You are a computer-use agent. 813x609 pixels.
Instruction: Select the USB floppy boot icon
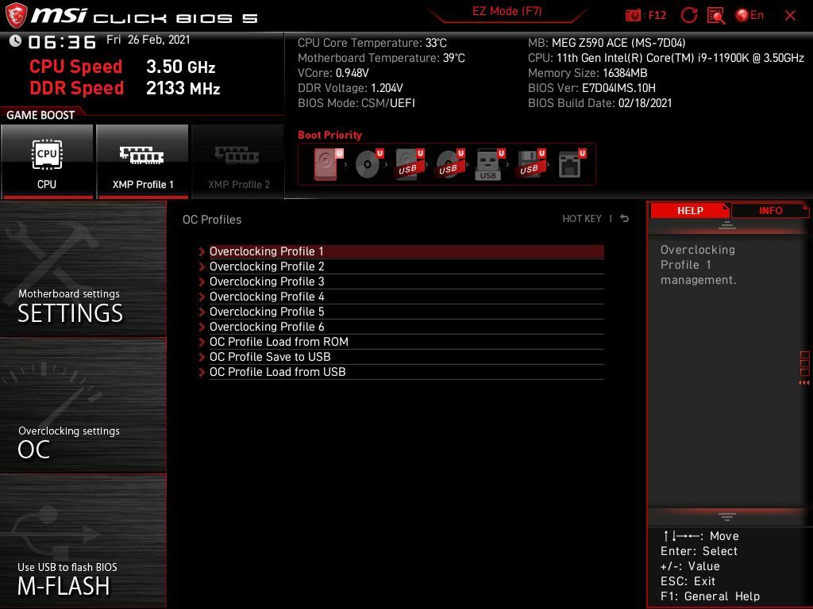click(x=530, y=164)
